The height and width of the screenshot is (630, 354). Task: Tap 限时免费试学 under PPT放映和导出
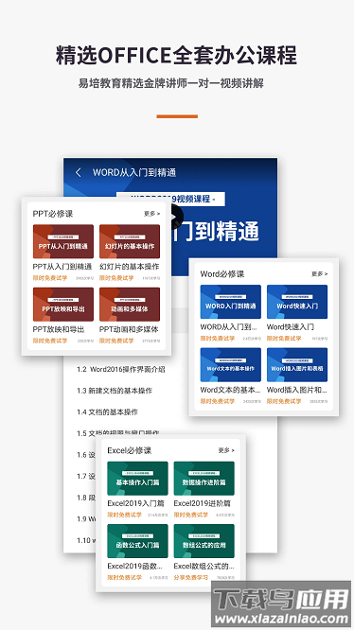point(50,341)
